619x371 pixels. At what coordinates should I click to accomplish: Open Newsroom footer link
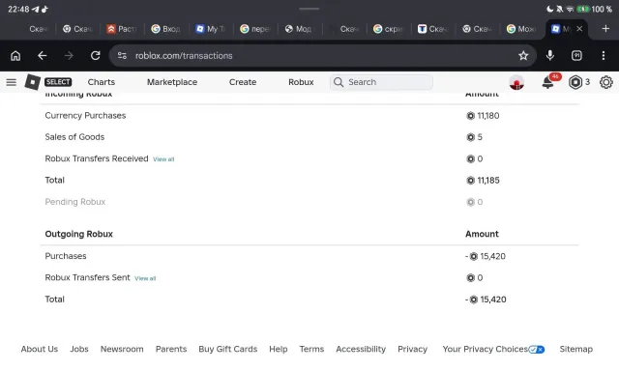click(x=122, y=349)
